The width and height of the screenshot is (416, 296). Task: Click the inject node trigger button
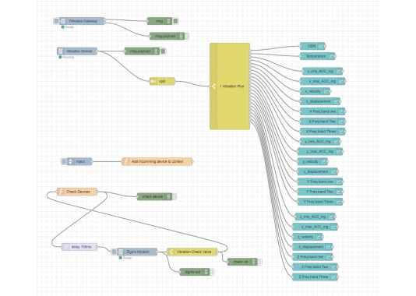(64, 161)
